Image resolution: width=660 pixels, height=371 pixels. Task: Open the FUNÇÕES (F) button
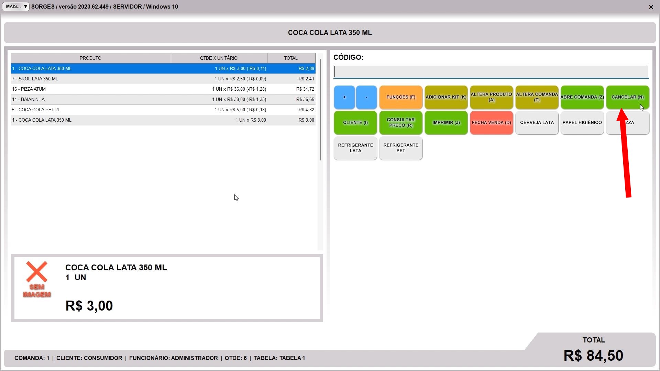point(400,97)
